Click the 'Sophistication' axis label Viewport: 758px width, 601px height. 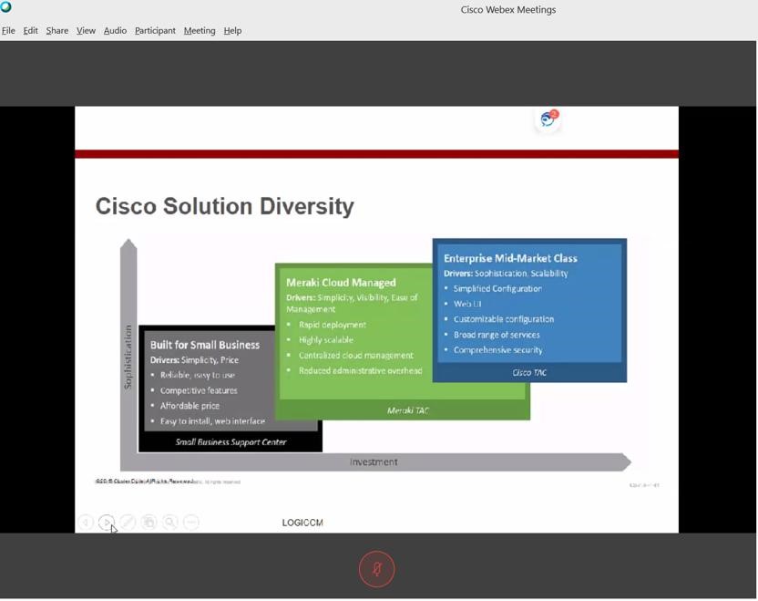point(128,357)
